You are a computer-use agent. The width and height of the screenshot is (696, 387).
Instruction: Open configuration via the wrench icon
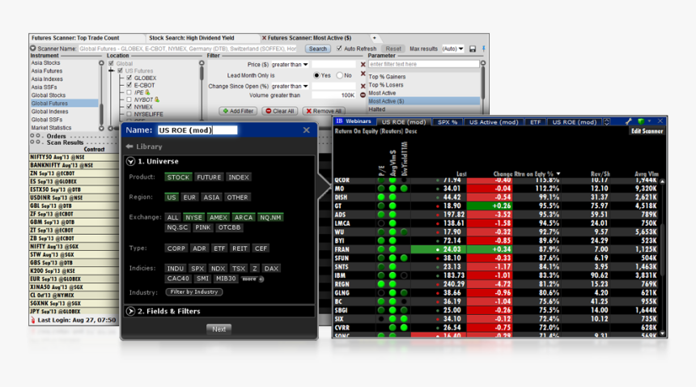[x=628, y=121]
